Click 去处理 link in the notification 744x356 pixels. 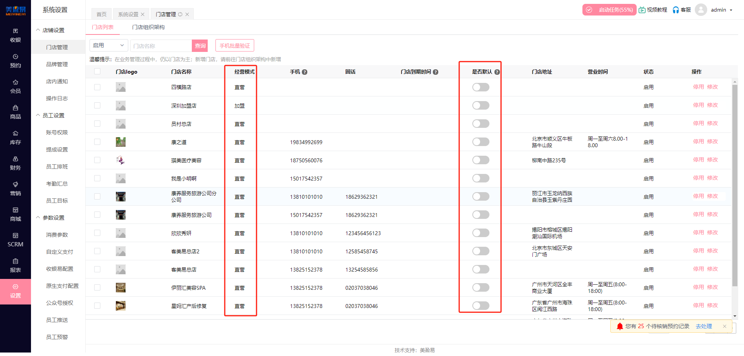(704, 327)
